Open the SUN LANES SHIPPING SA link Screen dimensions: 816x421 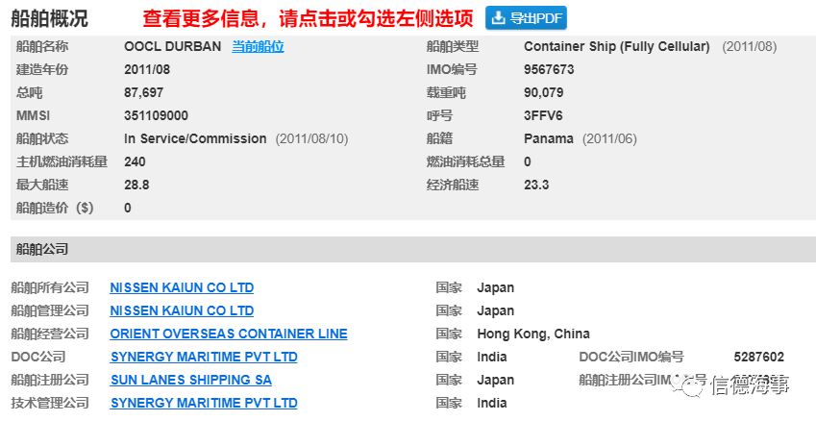[191, 380]
